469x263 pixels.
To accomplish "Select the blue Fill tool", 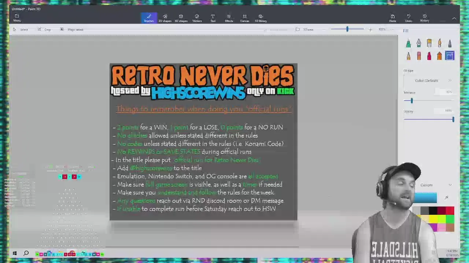I will pyautogui.click(x=450, y=56).
